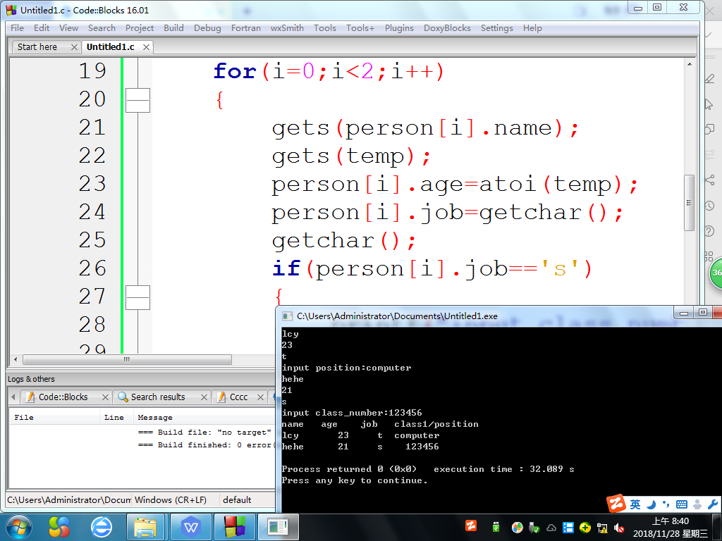
Task: Open the IME soft keyboard icon
Action: [682, 504]
